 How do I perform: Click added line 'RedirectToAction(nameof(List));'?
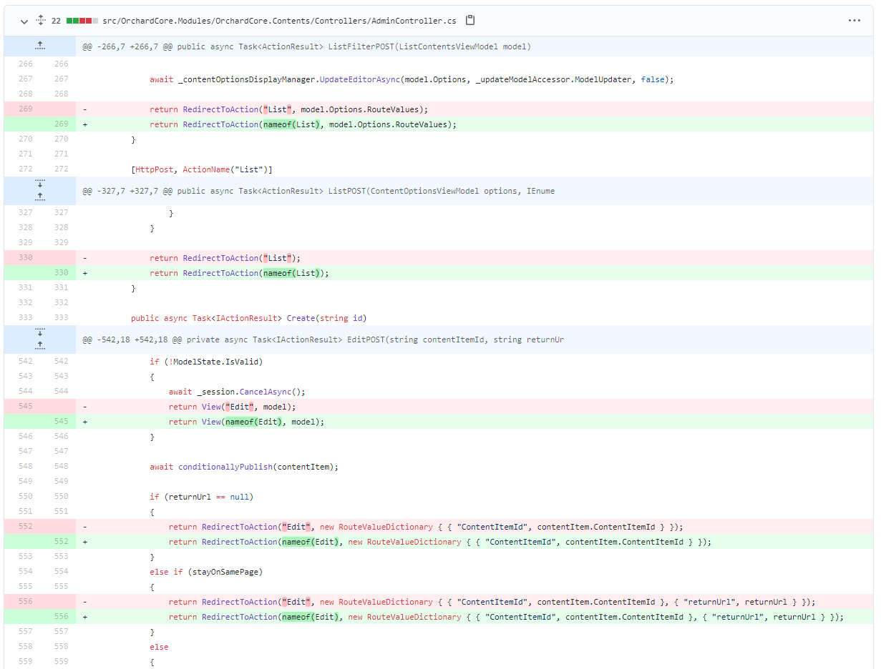click(239, 273)
